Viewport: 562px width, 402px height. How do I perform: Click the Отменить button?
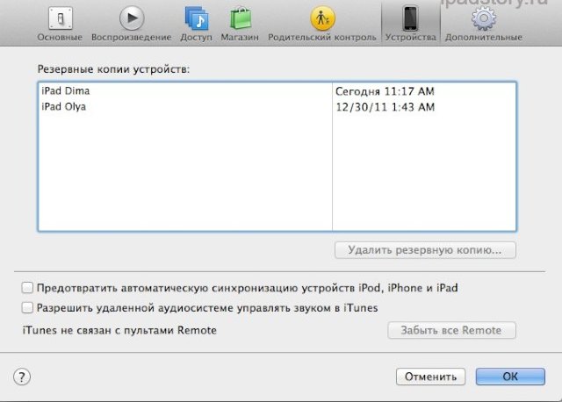pos(430,377)
